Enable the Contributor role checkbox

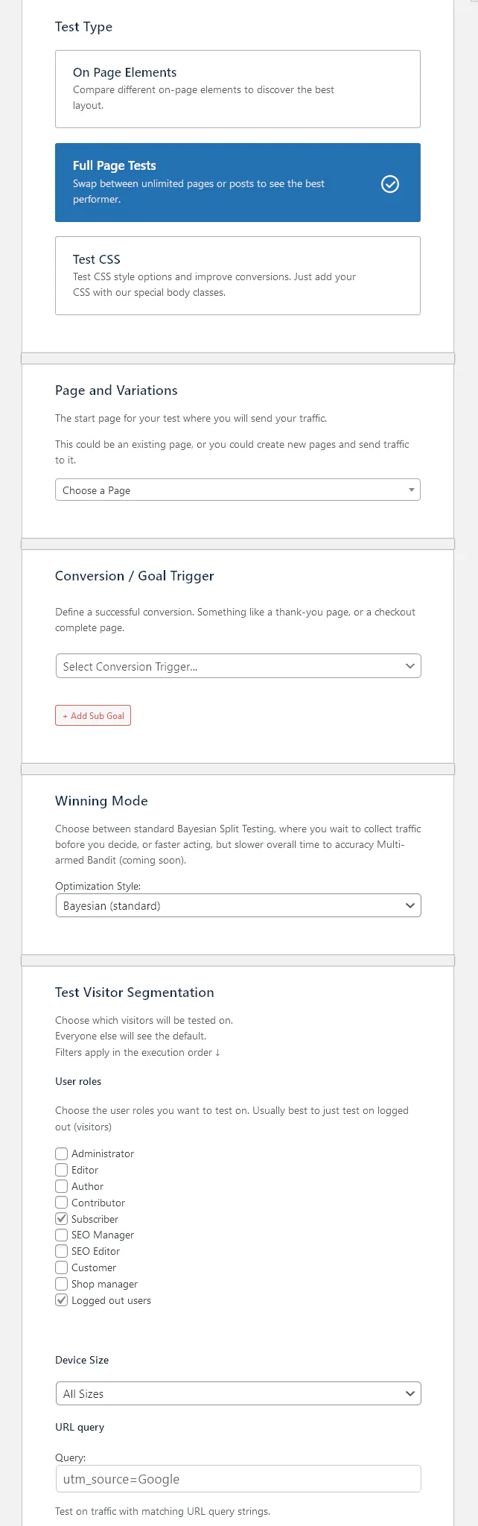(62, 1203)
